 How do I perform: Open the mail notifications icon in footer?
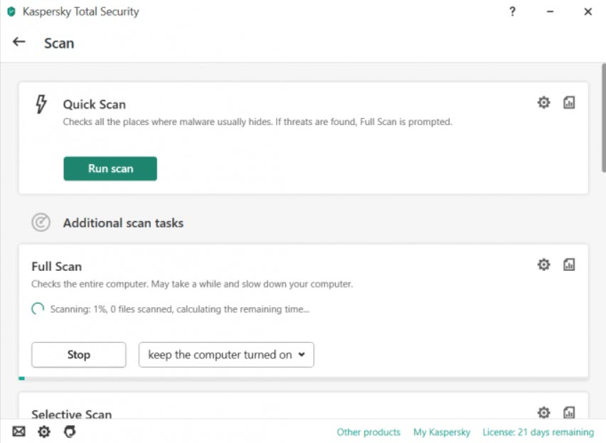tap(18, 432)
